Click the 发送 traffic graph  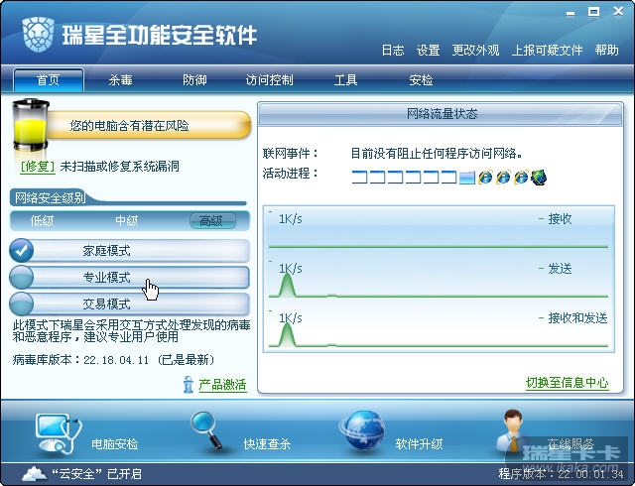439,279
